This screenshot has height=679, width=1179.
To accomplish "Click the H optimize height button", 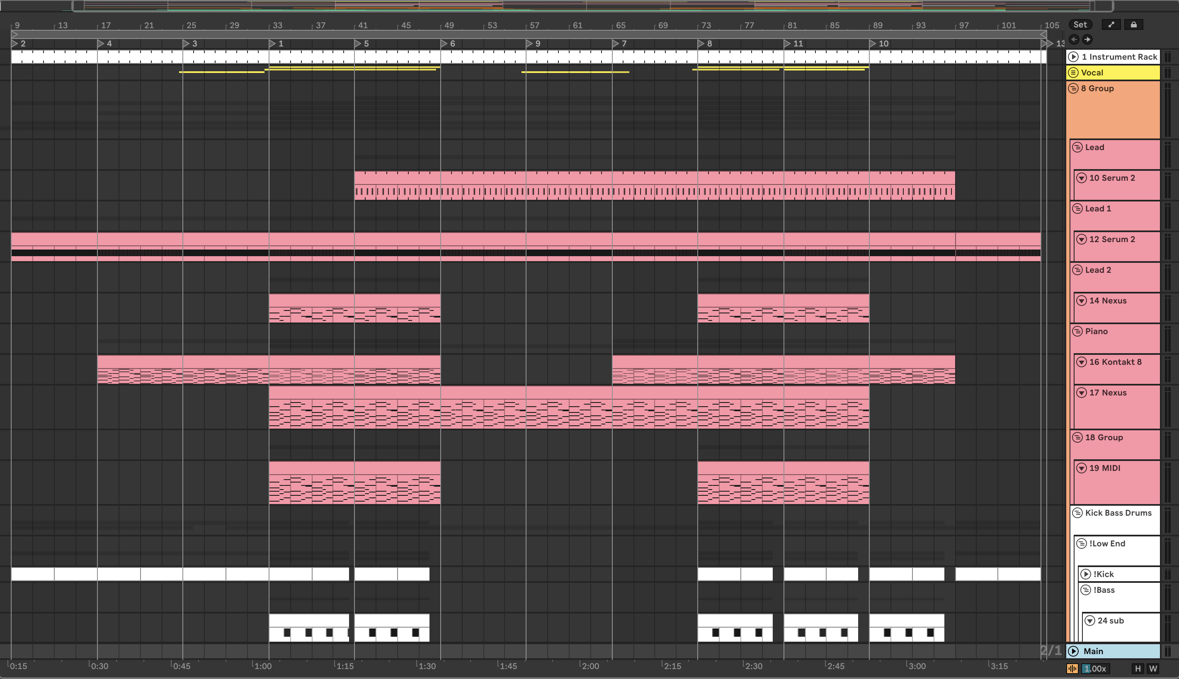I will (1138, 669).
